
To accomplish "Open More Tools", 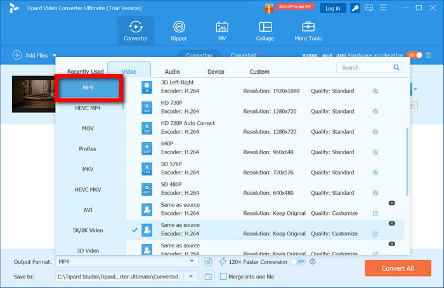I will point(308,31).
